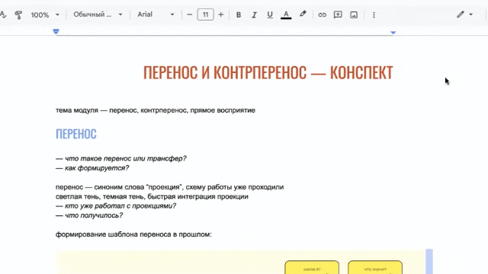Decrease font size with minus button
Screen dimensions: 488x274
189,14
